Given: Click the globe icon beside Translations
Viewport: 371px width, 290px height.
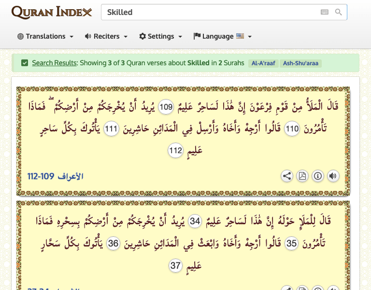Looking at the screenshot, I should (21, 36).
